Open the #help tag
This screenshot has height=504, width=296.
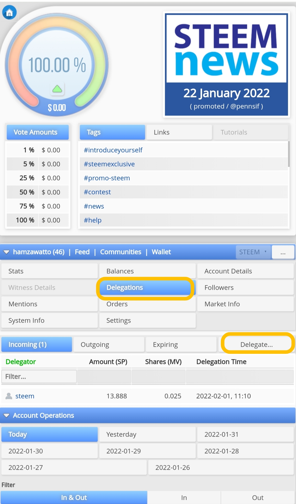[x=93, y=220]
